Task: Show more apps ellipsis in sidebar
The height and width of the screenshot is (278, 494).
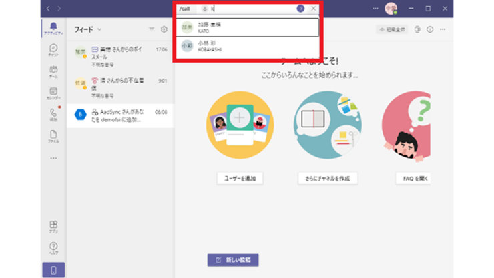Action: 53,158
